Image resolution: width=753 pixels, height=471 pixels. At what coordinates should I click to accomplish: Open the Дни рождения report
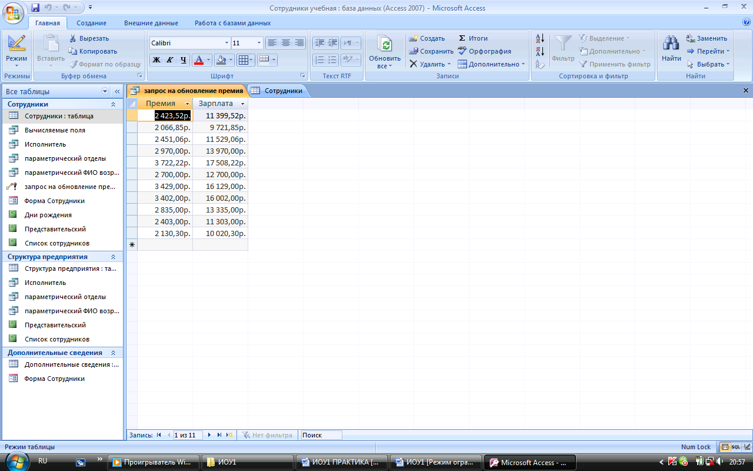(62, 215)
